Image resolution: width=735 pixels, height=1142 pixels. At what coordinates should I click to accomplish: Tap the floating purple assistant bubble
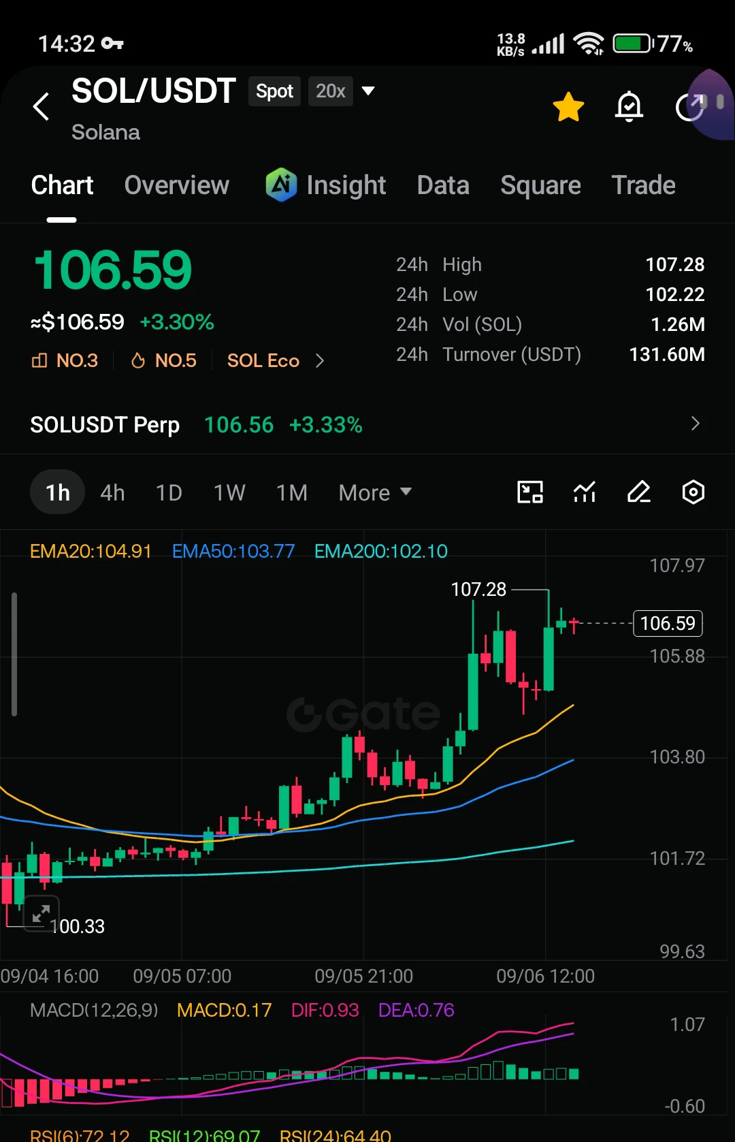point(711,104)
